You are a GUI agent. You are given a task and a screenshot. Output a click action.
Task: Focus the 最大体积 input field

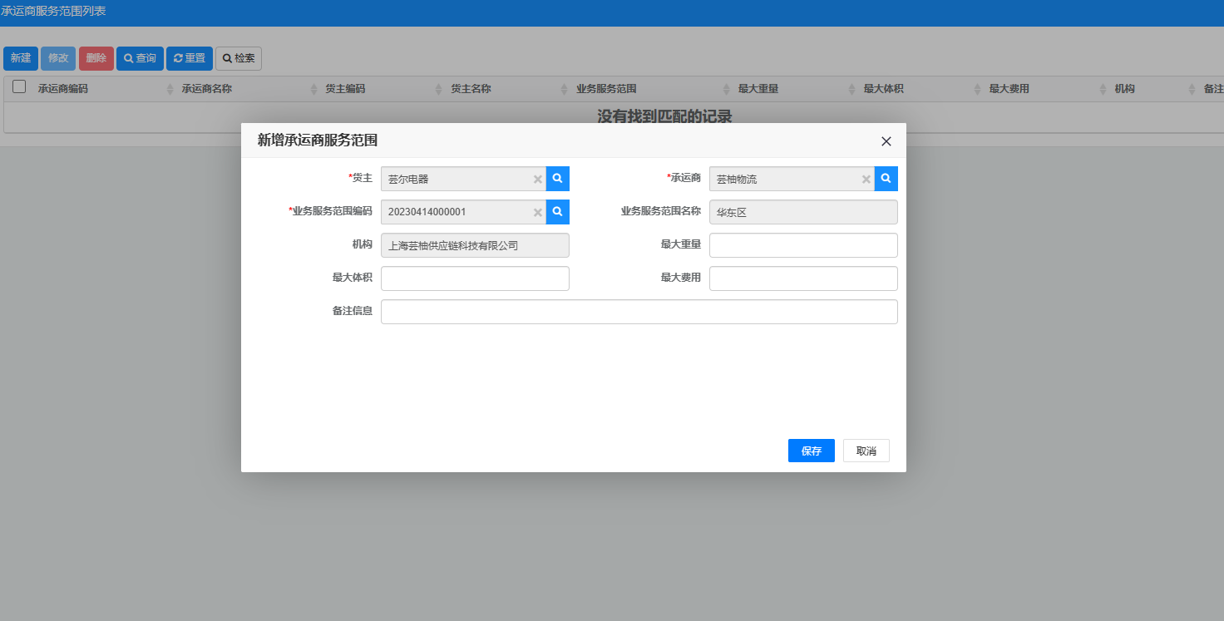(x=475, y=278)
